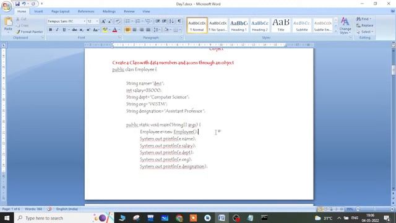Viewport: 396px width, 223px height.
Task: Click the Type here to search box
Action: [x=53, y=218]
